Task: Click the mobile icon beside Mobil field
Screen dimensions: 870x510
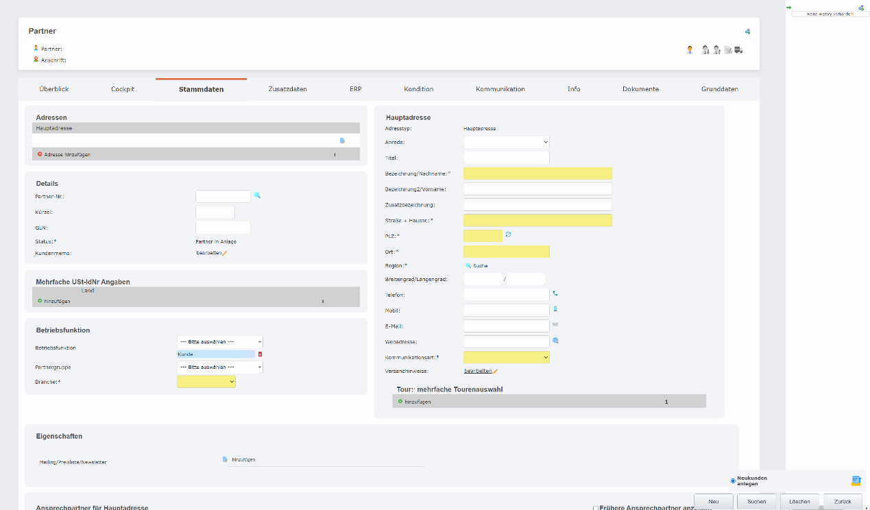Action: point(555,309)
